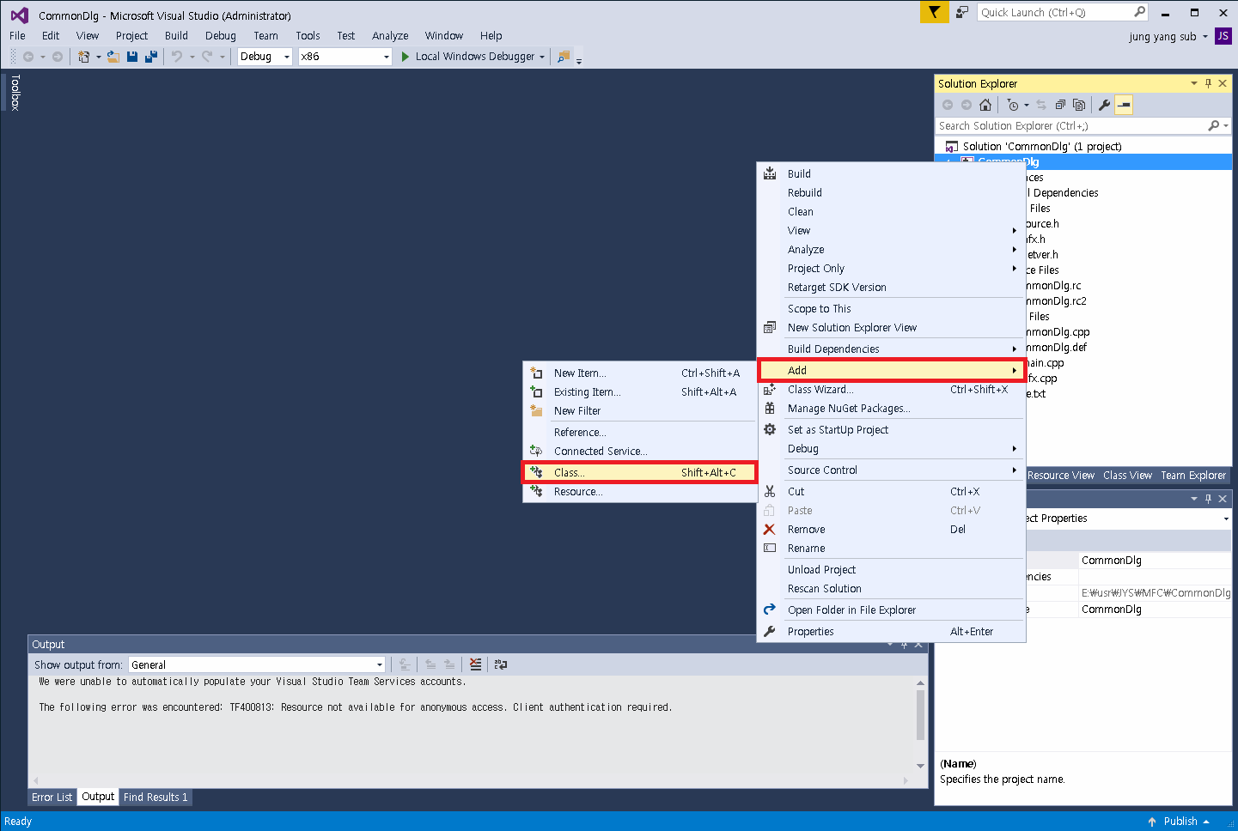Click New Solution Explorer View icon
1238x831 pixels.
pos(770,328)
